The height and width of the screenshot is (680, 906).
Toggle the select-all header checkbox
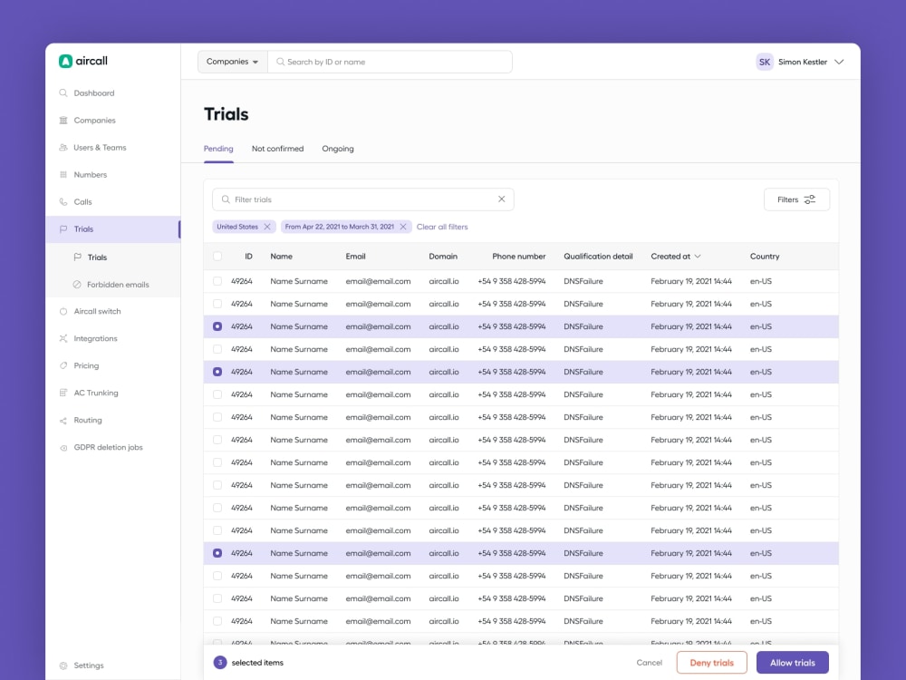[217, 257]
